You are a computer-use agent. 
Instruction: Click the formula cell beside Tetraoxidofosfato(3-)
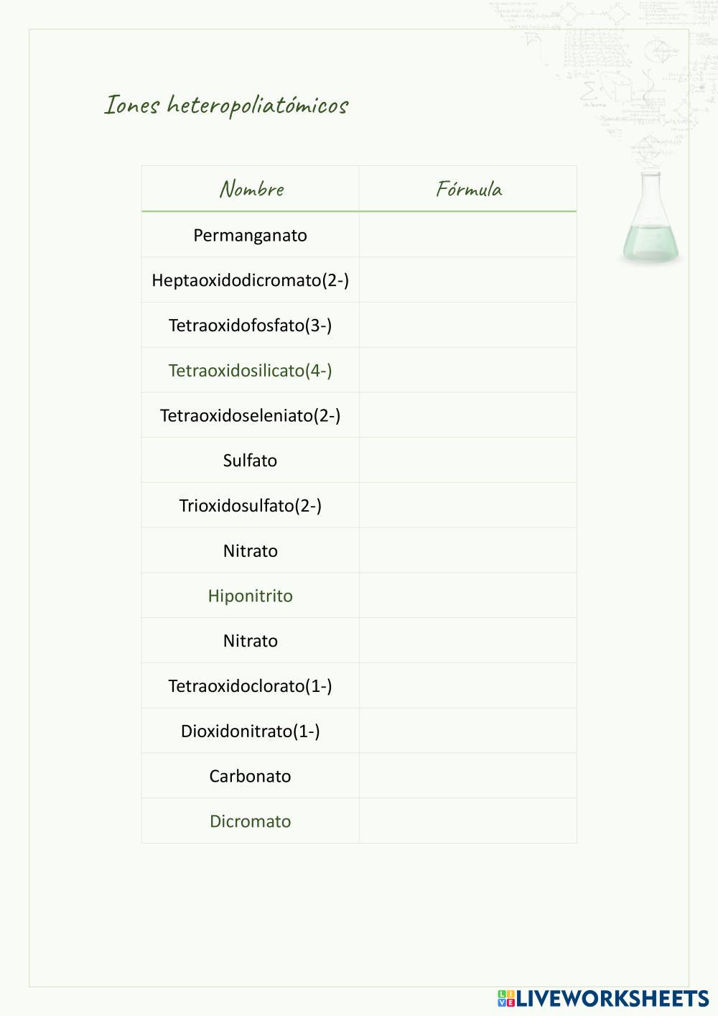click(467, 325)
